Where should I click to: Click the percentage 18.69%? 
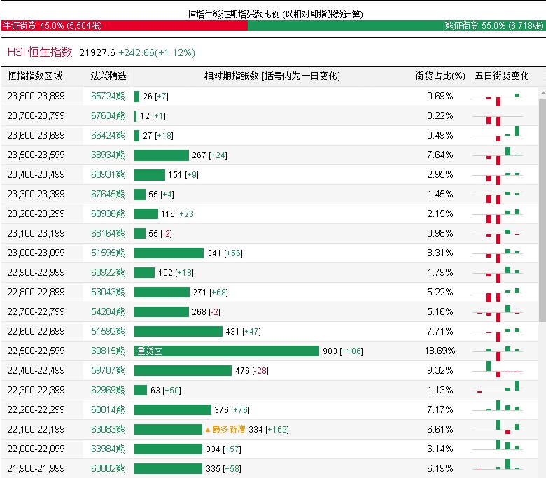[440, 351]
